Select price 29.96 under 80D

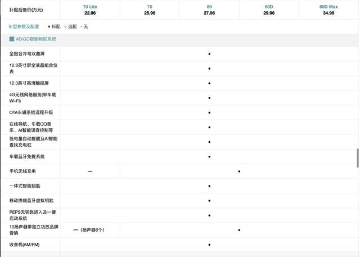pos(269,13)
